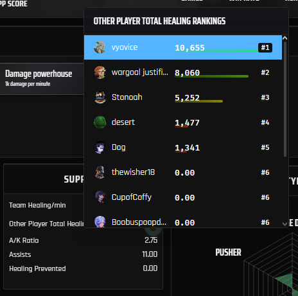Click the 2.75 A/K ratio value

[151, 240]
